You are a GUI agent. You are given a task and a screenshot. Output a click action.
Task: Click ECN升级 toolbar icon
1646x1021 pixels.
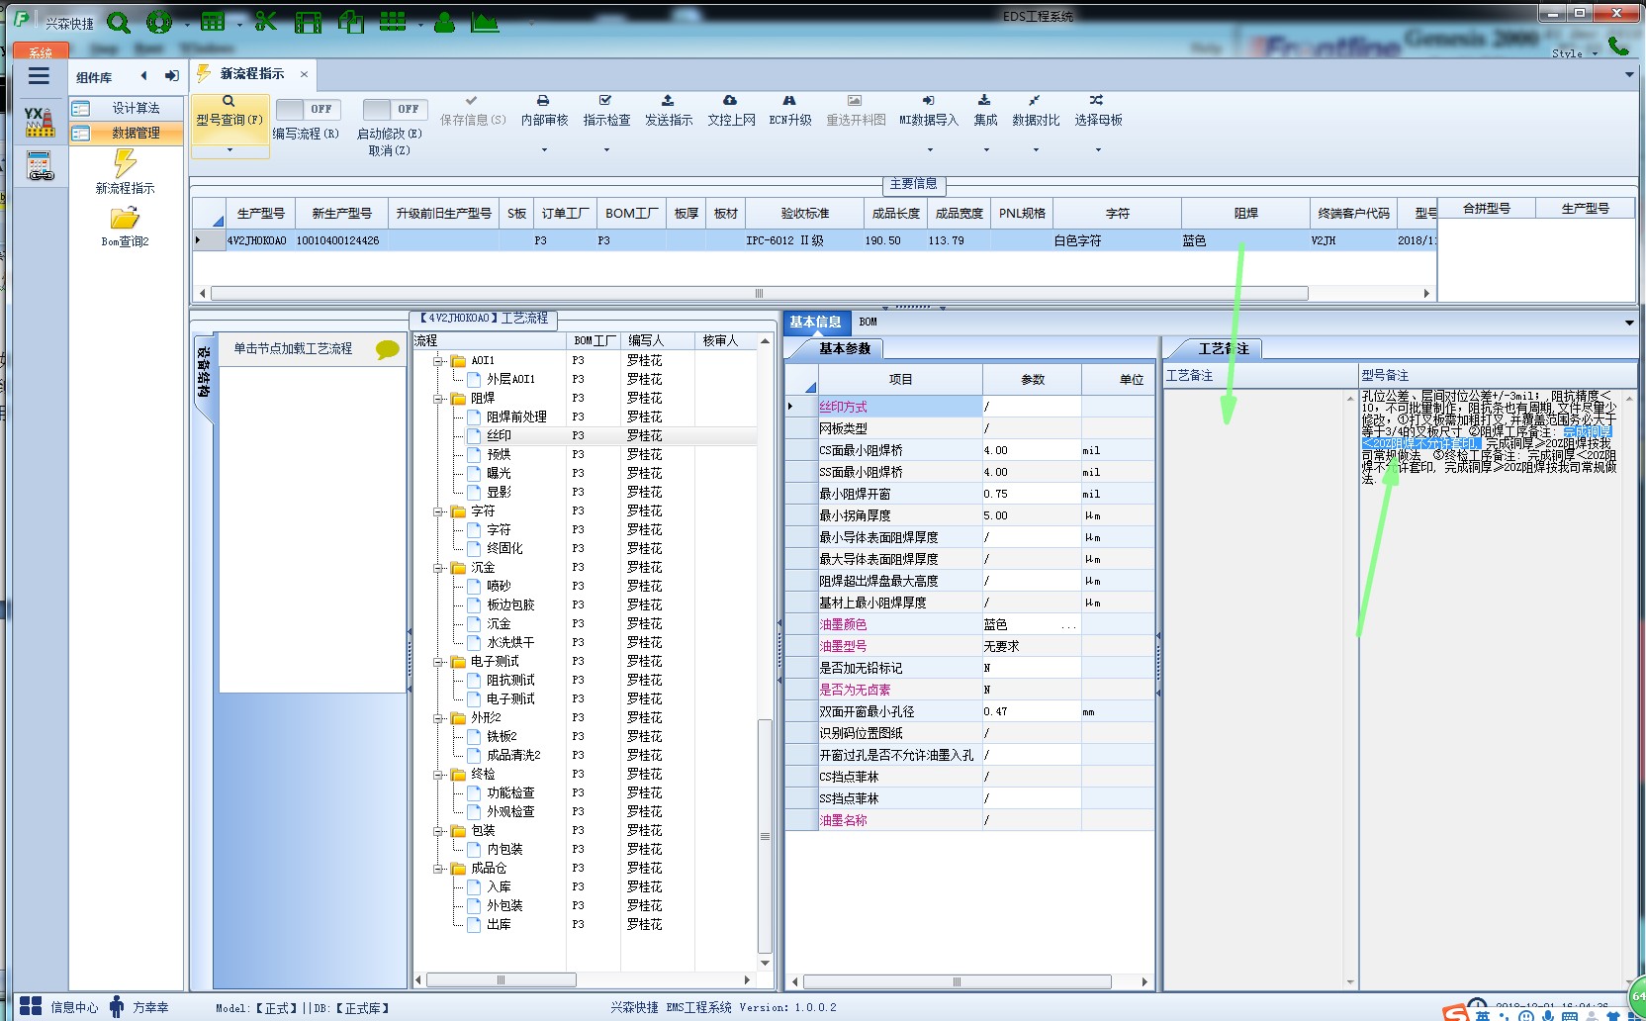[789, 101]
